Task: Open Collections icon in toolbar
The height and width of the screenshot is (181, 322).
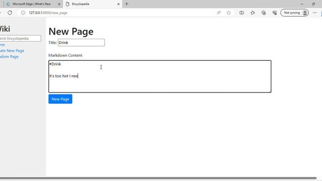Action: [x=264, y=13]
